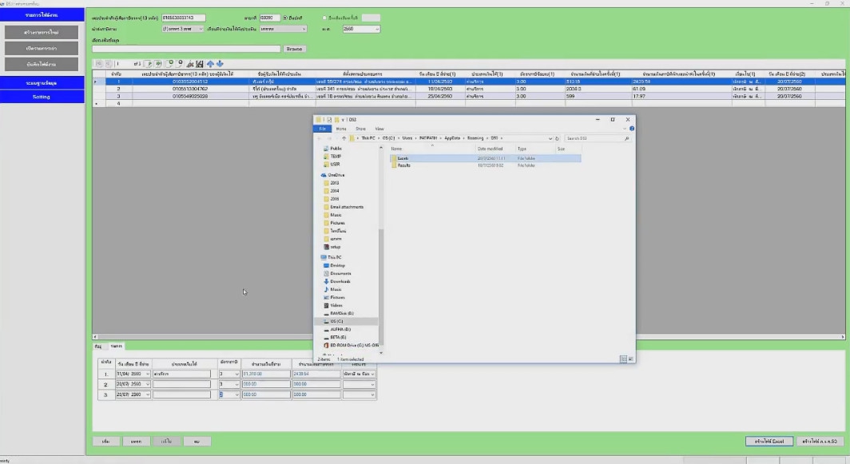
Task: Collapse the Explorer ribbon chevron
Action: tap(625, 129)
